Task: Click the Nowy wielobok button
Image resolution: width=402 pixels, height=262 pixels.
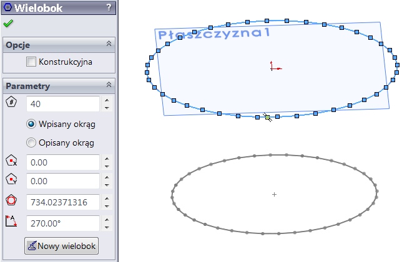Action: (62, 246)
